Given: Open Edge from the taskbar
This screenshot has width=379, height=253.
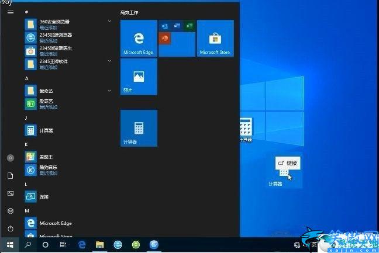Looking at the screenshot, I should (x=82, y=245).
